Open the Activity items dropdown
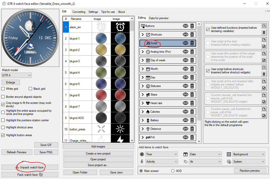Image resolution: width=270 pixels, height=179 pixels. coord(162,162)
